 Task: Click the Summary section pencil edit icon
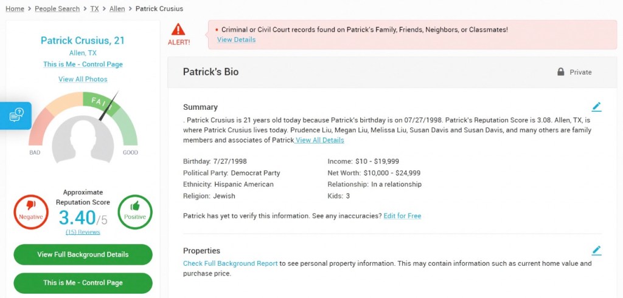(596, 107)
